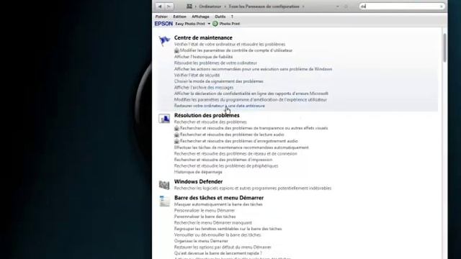The height and width of the screenshot is (259, 461).
Task: Click Ordinateur in the address breadcrumb
Action: [x=210, y=6]
